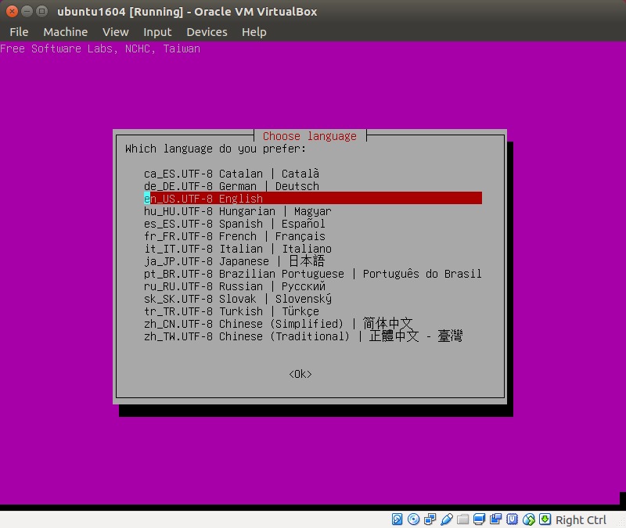
Task: Select zh_TW.UTF-8 Chinese (Traditional) entry
Action: (x=302, y=336)
